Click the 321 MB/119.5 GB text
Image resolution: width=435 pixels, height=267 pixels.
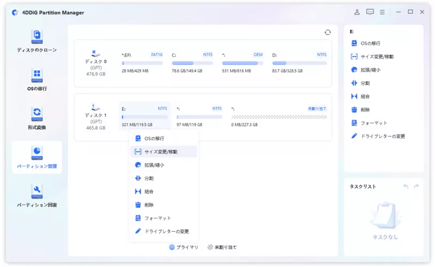pos(137,125)
